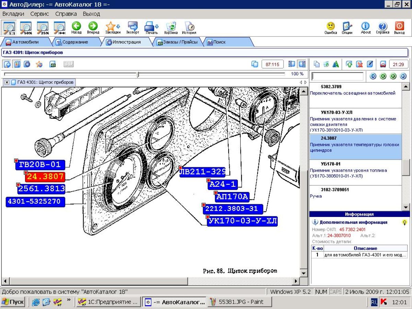Close the ГАЗ 4301 illustration document tab
This screenshot has width=412, height=309.
pyautogui.click(x=7, y=82)
